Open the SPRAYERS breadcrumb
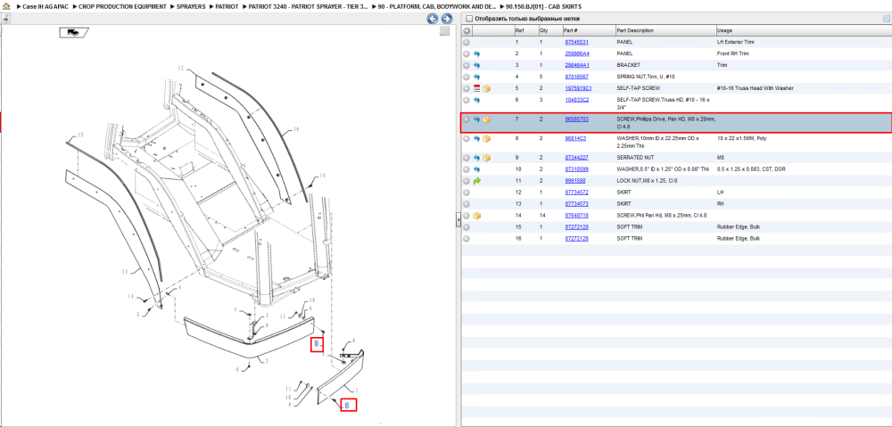 point(191,7)
